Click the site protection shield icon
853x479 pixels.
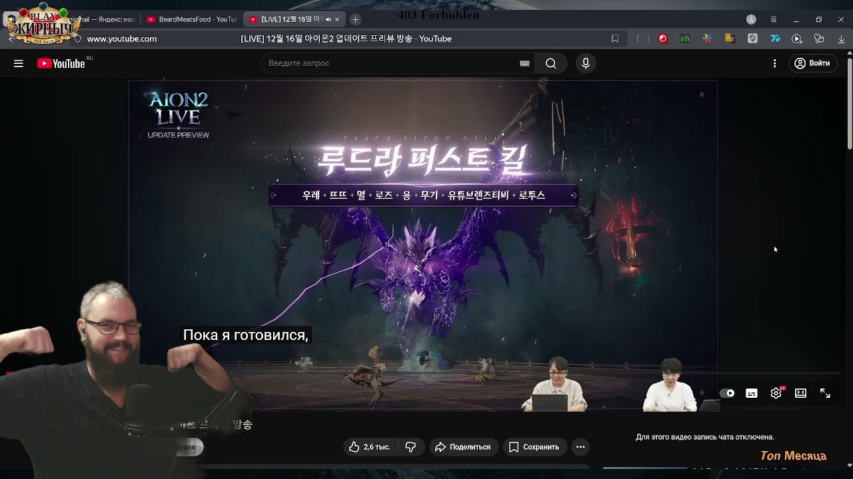coord(77,39)
